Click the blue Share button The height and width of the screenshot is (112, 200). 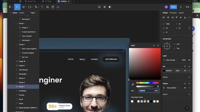coord(173,7)
